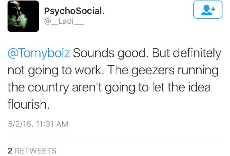Open the PsychoSocial. display name

click(74, 11)
